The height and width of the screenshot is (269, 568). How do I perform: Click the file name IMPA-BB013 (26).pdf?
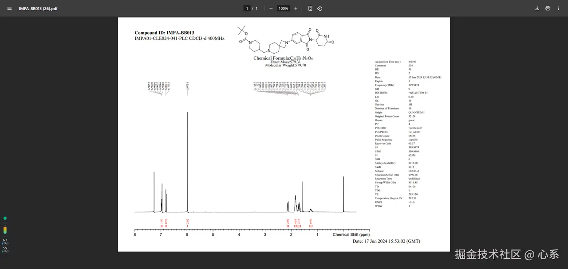pos(38,8)
